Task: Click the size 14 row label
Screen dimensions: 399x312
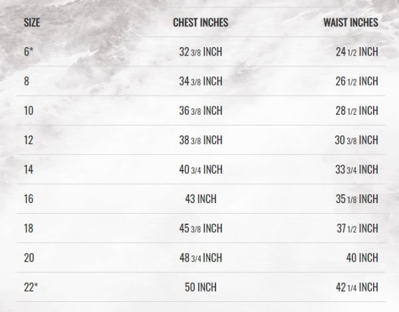Action: (29, 169)
